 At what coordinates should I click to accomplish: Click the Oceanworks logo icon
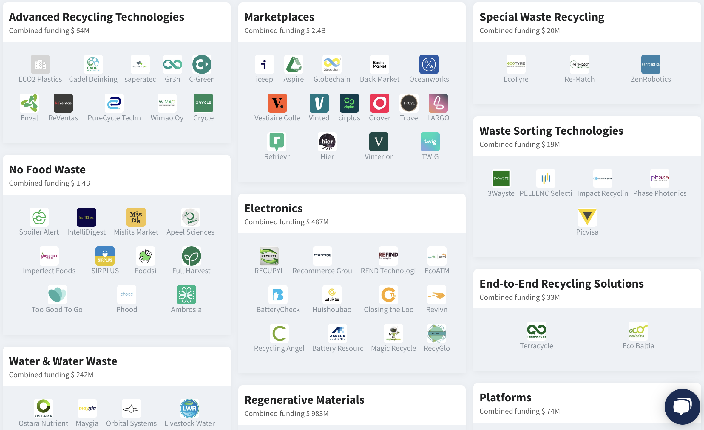pyautogui.click(x=429, y=64)
